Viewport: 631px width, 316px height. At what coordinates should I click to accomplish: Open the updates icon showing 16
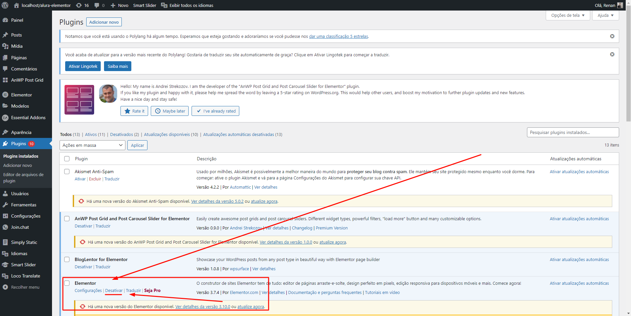click(79, 5)
